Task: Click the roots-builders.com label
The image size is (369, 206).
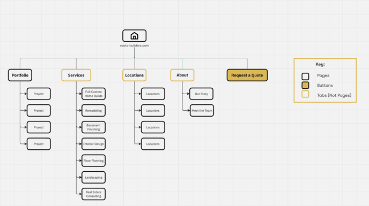Action: tap(135, 45)
